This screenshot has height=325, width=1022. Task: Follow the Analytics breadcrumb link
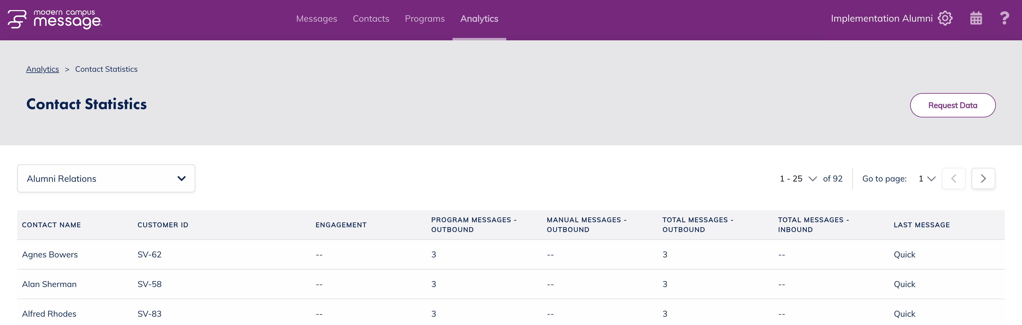click(42, 69)
